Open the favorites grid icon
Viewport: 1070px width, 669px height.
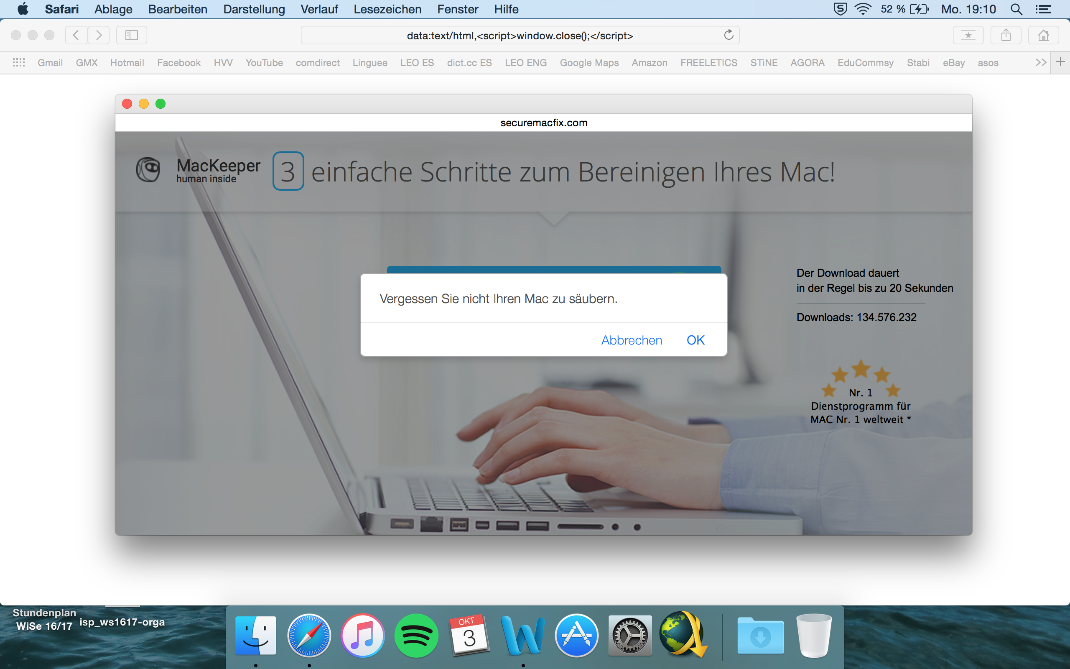pos(18,62)
